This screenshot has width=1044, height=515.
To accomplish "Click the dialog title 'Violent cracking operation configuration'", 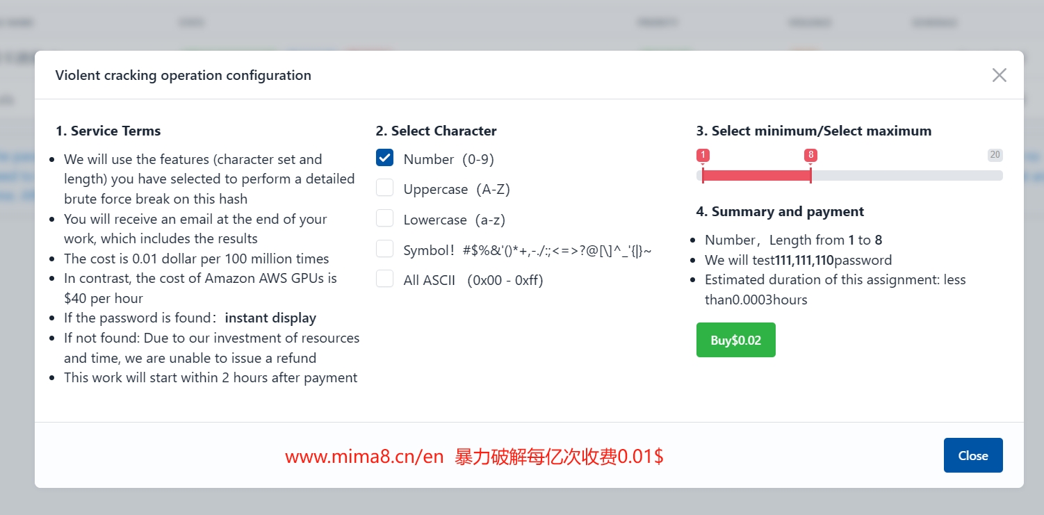I will tap(183, 75).
